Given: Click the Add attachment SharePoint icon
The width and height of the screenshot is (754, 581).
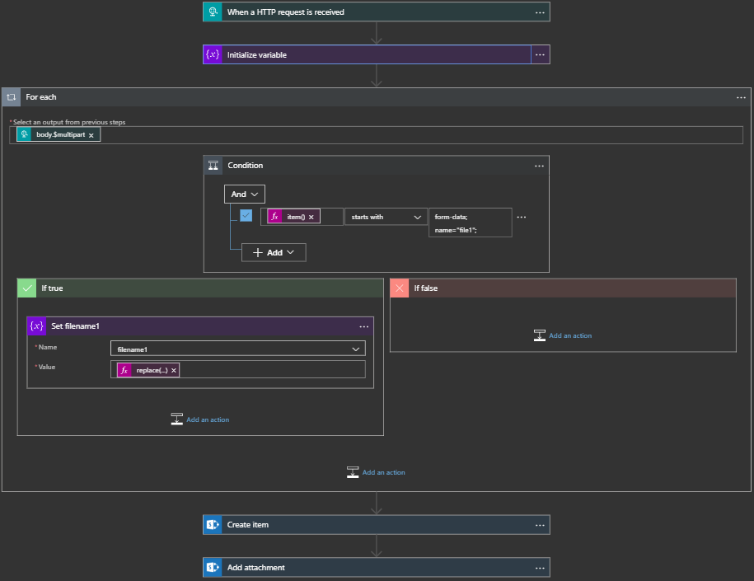Looking at the screenshot, I should click(213, 568).
